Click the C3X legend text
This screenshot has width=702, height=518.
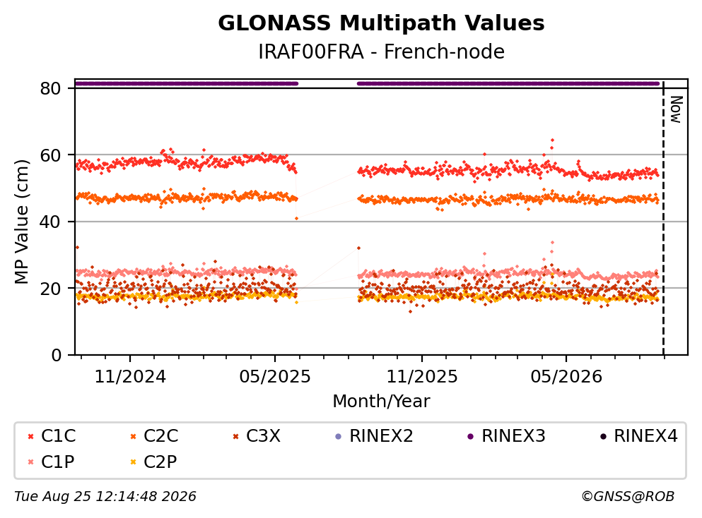point(263,436)
